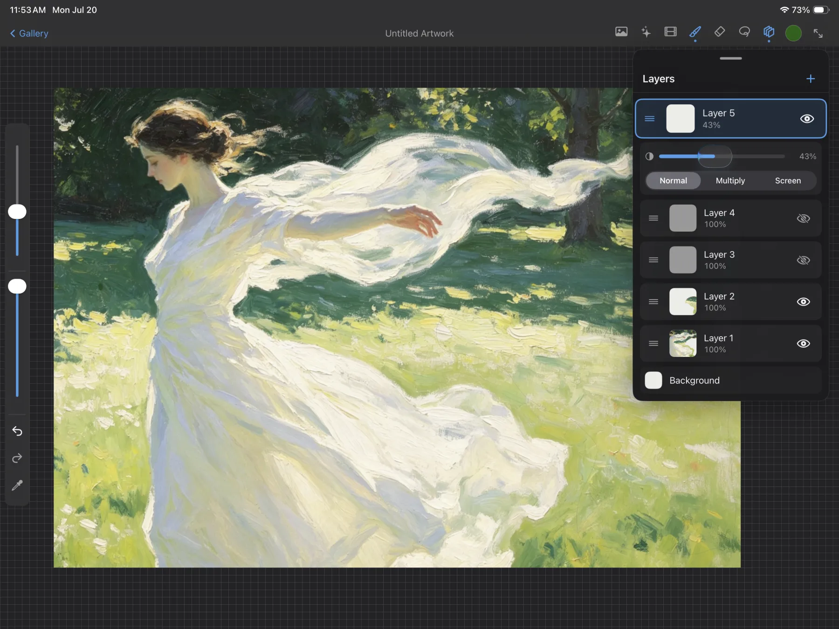Click the Layer 3 reorder handle
This screenshot has width=839, height=629.
coord(653,260)
